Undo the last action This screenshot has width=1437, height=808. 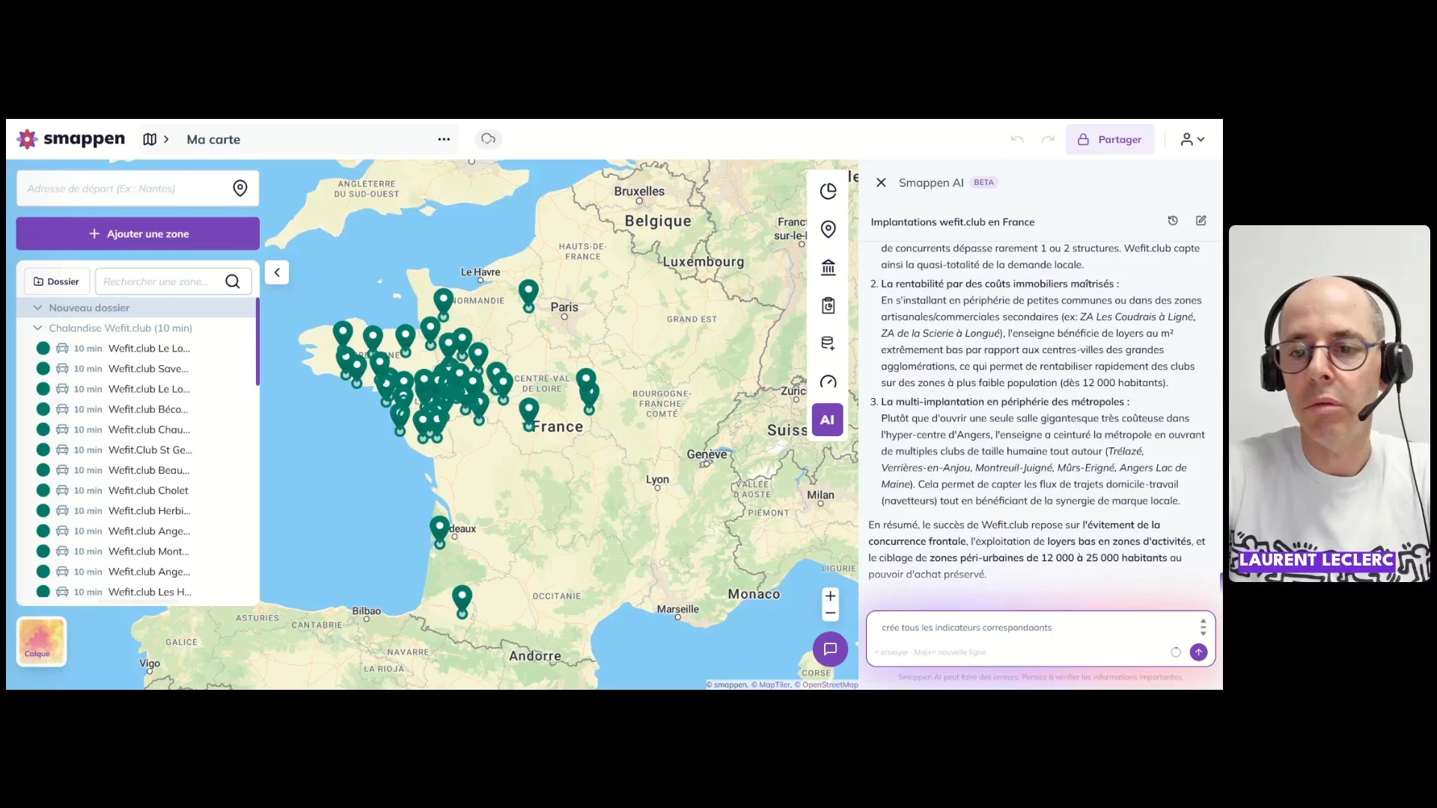[x=1016, y=139]
